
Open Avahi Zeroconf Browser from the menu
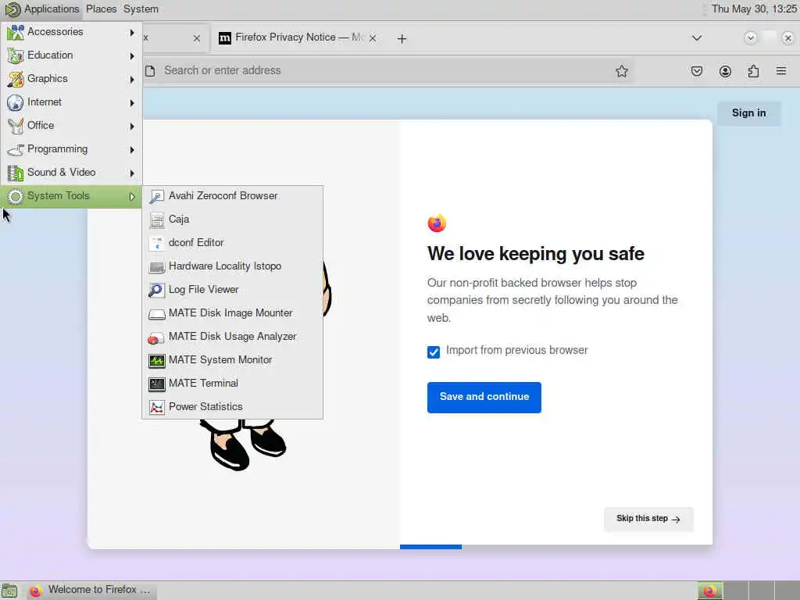[x=232, y=196]
